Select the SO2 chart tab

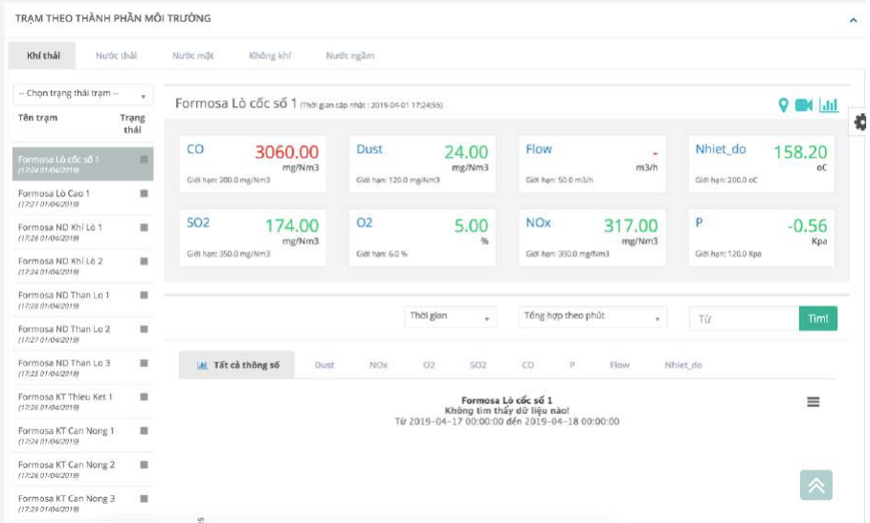(478, 365)
